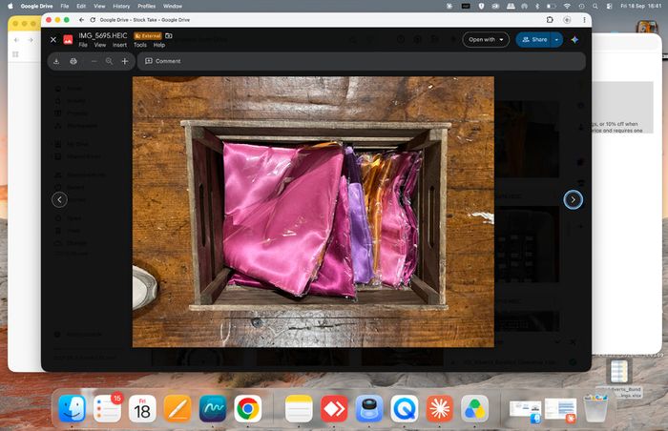Image resolution: width=668 pixels, height=431 pixels.
Task: Open Finder from the Dock
Action: tap(72, 408)
